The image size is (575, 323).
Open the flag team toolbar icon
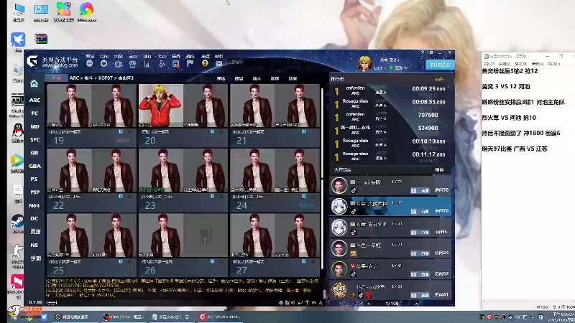pyautogui.click(x=190, y=64)
